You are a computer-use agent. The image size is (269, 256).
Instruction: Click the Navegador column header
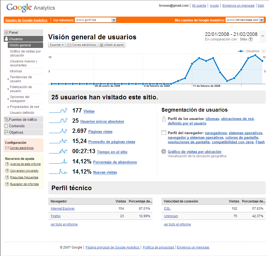[x=59, y=201]
